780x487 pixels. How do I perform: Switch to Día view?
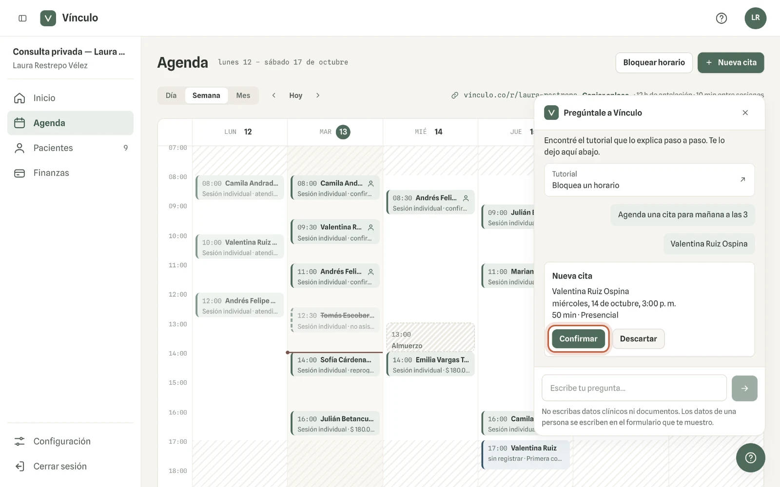(x=171, y=95)
